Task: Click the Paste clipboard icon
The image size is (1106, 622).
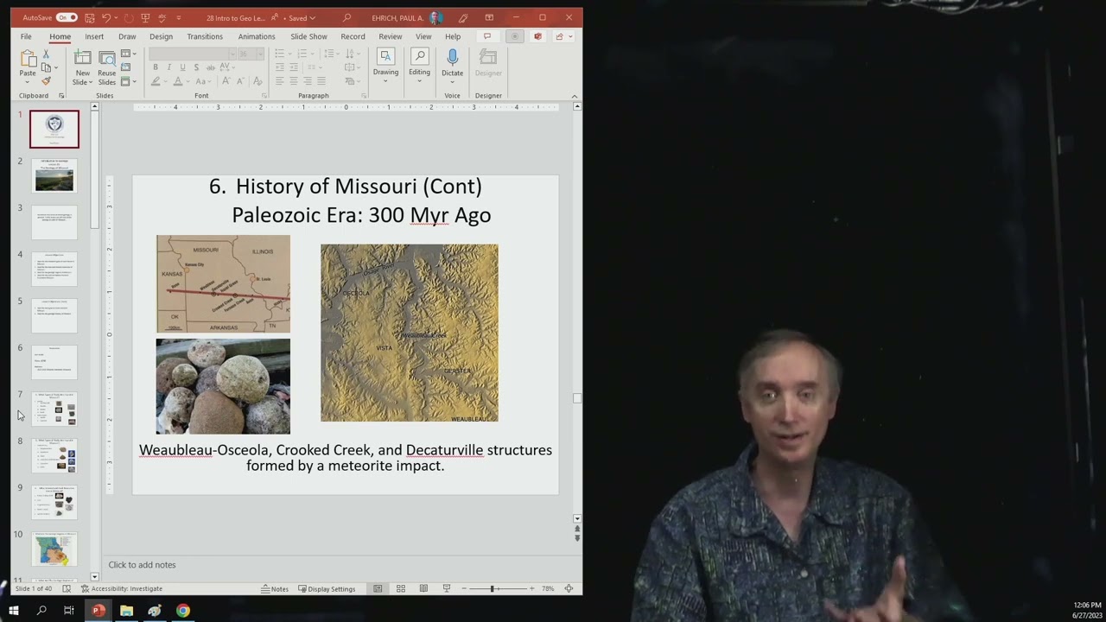Action: 28,58
